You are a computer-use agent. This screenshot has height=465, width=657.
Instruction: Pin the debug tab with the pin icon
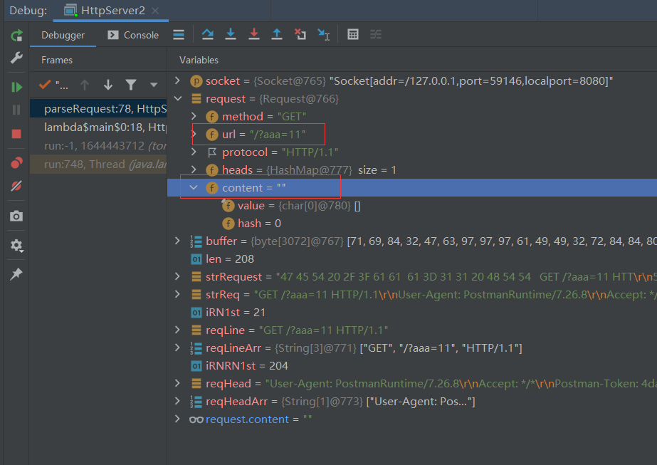16,274
